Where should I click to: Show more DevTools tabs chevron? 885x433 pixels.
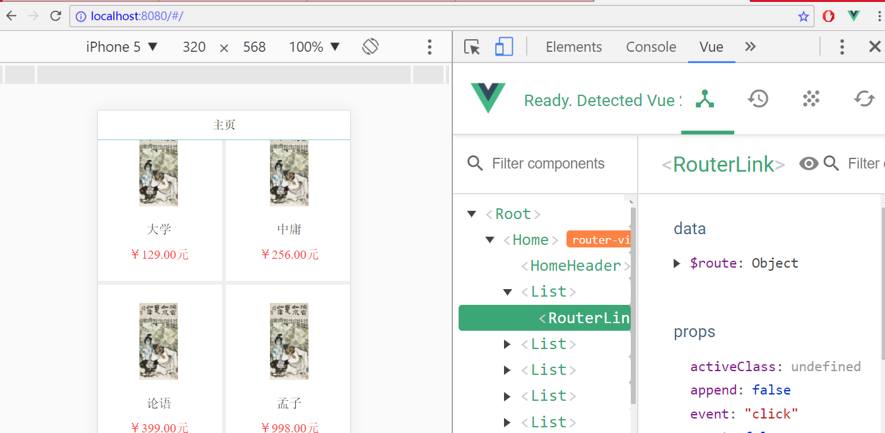[x=750, y=47]
